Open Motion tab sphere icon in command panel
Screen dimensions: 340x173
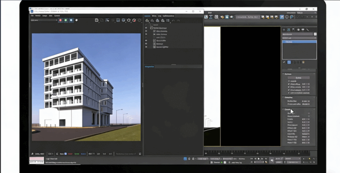[x=298, y=30]
